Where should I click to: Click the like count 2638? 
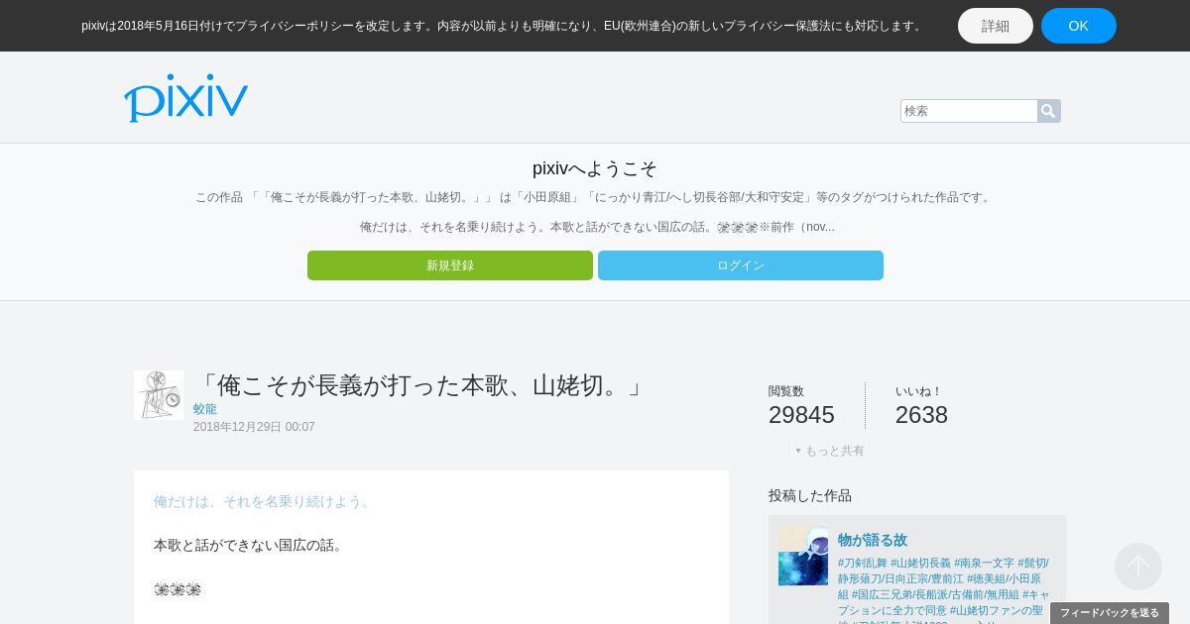[x=921, y=415]
